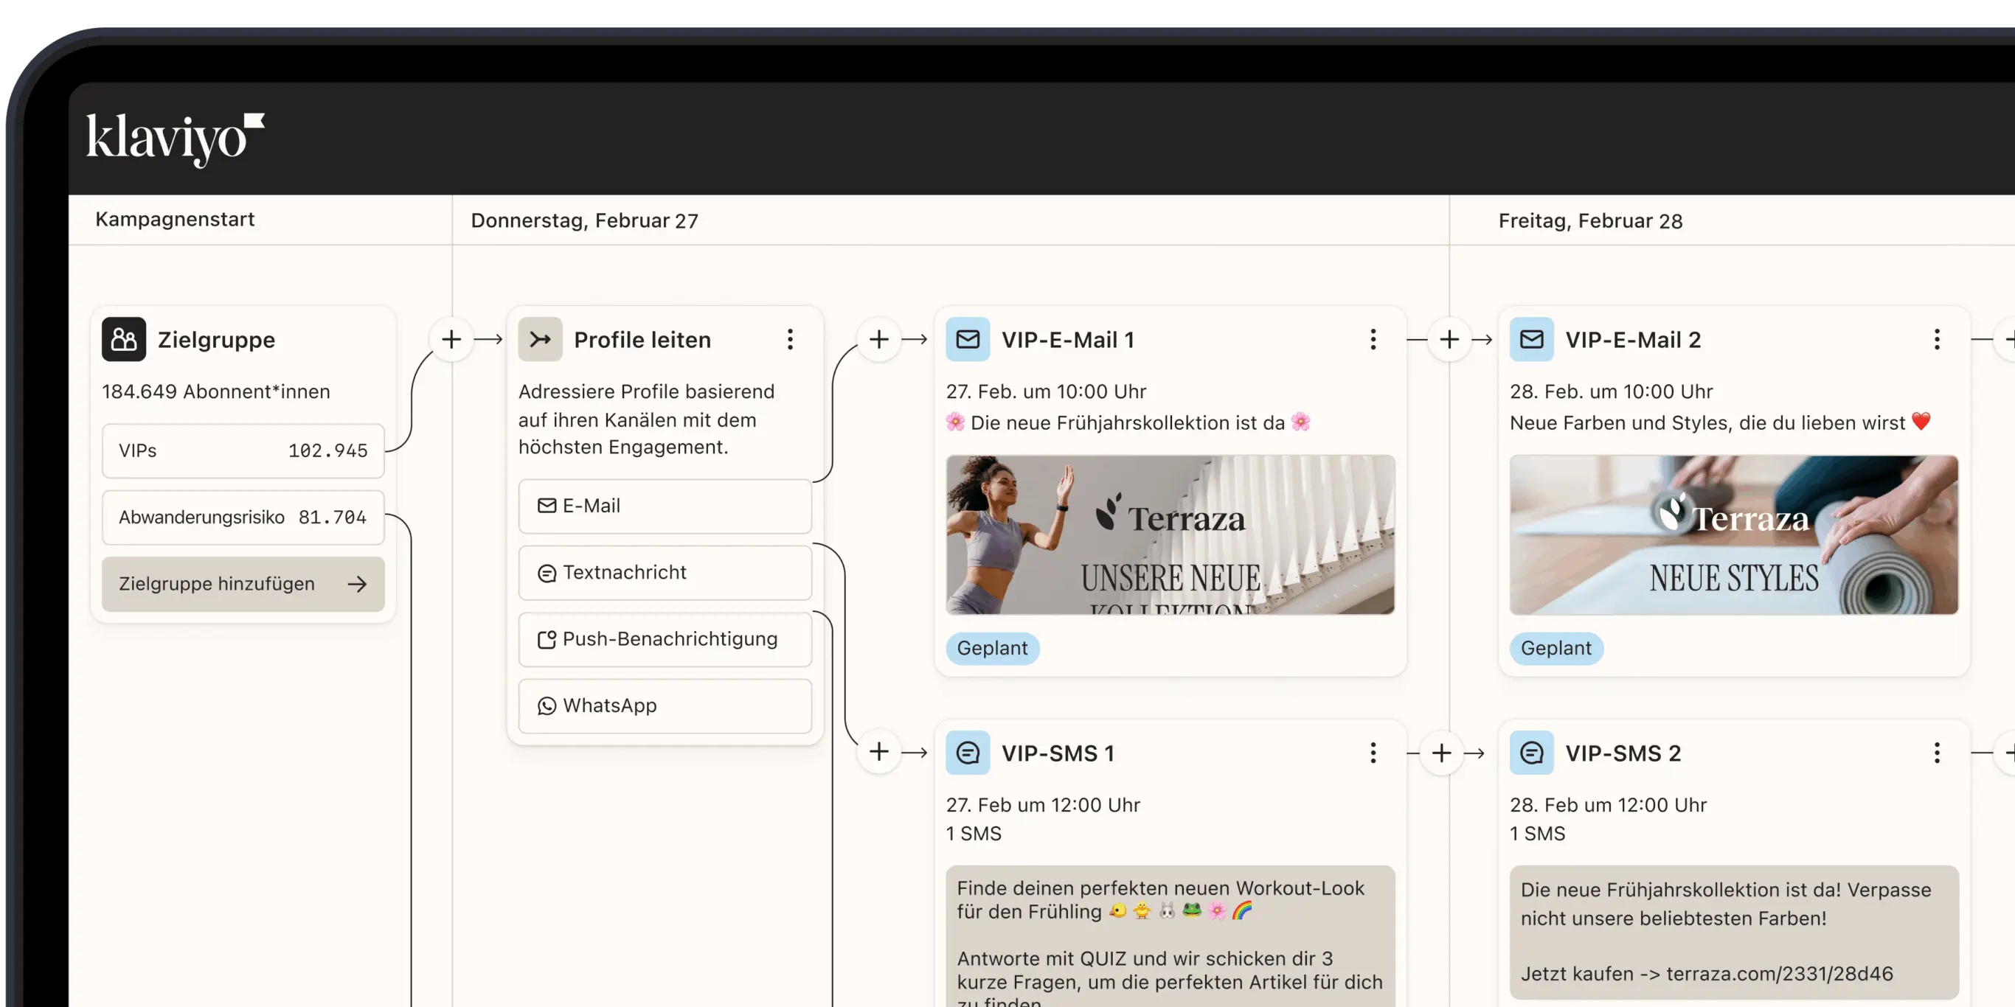
Task: Add a step before VIP-SMS 2
Action: tap(1442, 753)
